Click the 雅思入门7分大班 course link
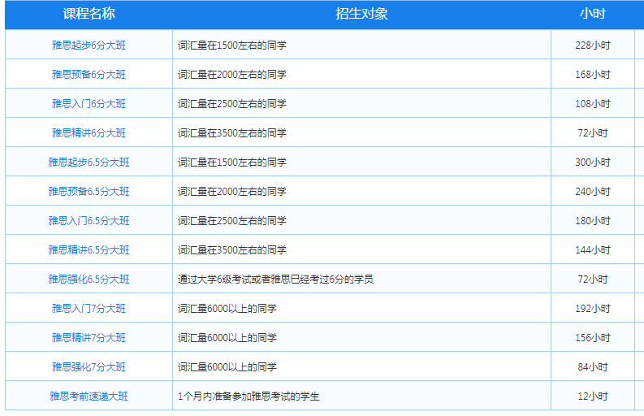The height and width of the screenshot is (416, 644). click(x=89, y=309)
